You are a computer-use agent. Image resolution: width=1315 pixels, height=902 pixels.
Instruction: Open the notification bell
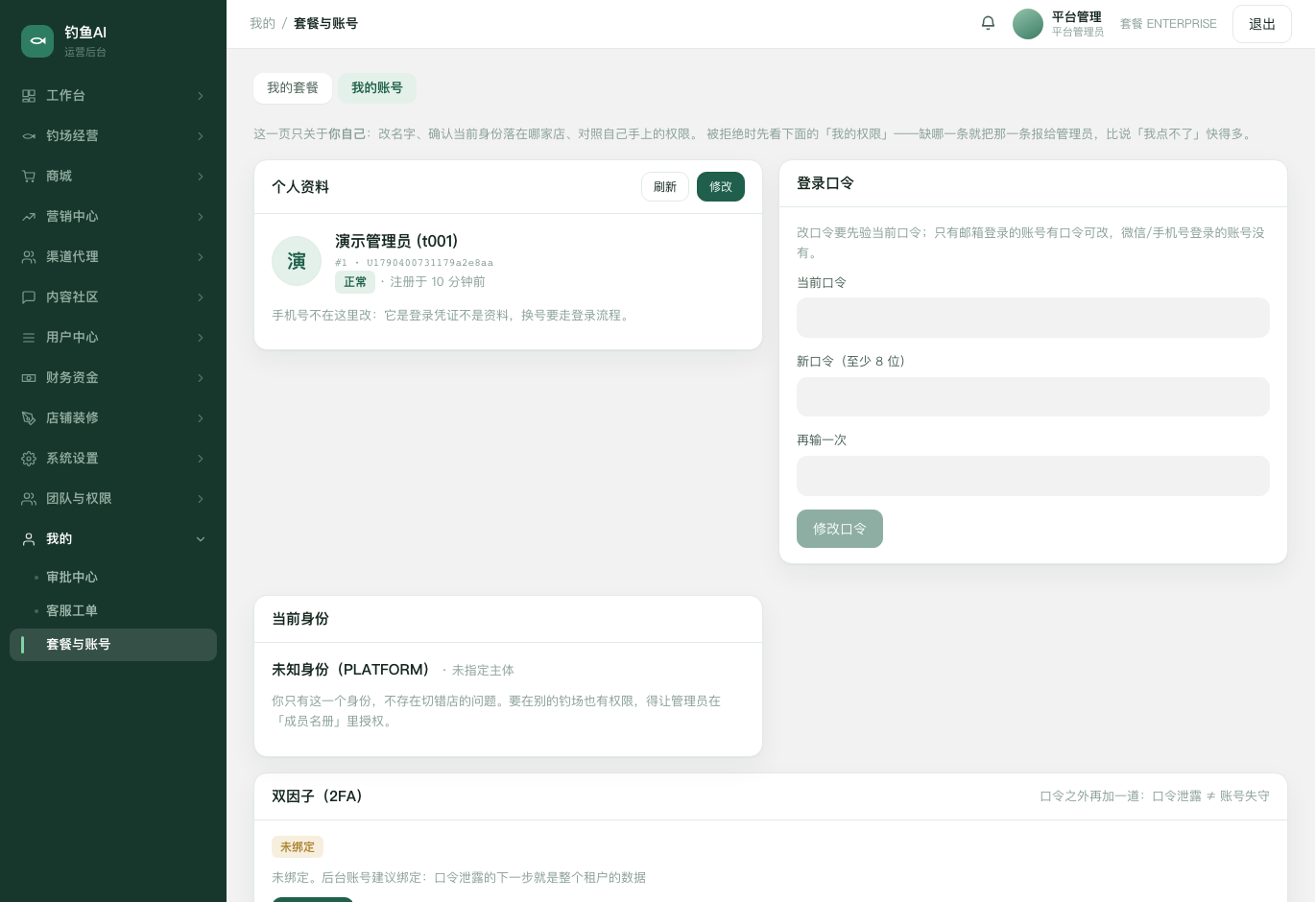(x=988, y=23)
